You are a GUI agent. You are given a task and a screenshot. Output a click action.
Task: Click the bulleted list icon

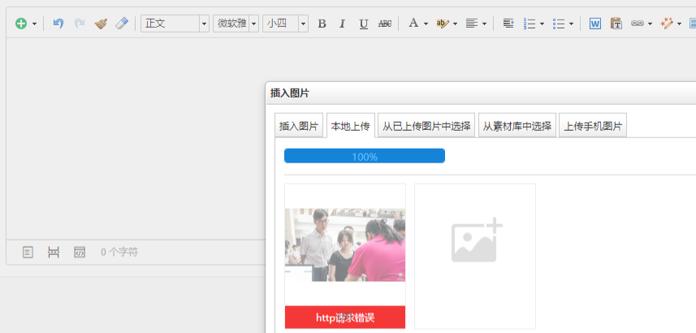[559, 24]
